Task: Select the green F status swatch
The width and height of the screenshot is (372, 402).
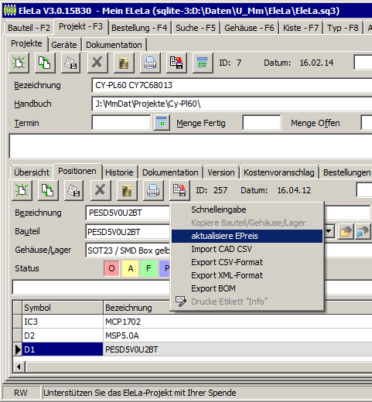Action: coord(148,268)
